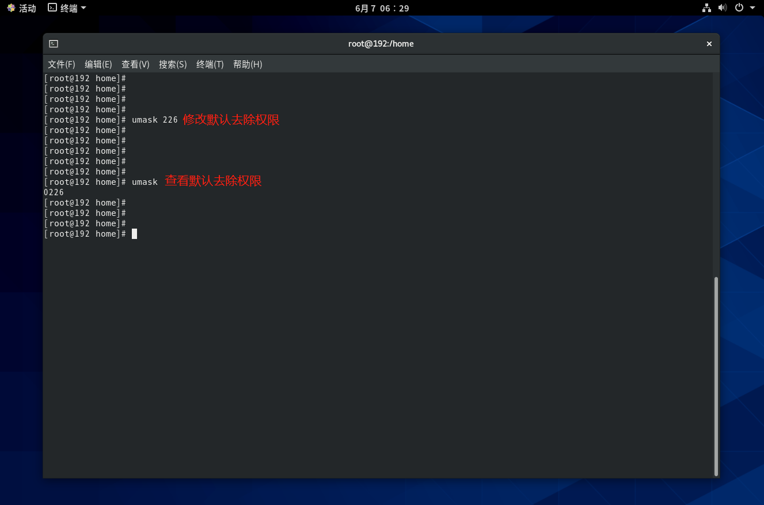The height and width of the screenshot is (505, 764).
Task: Click the 活动 Activities button
Action: (x=21, y=8)
